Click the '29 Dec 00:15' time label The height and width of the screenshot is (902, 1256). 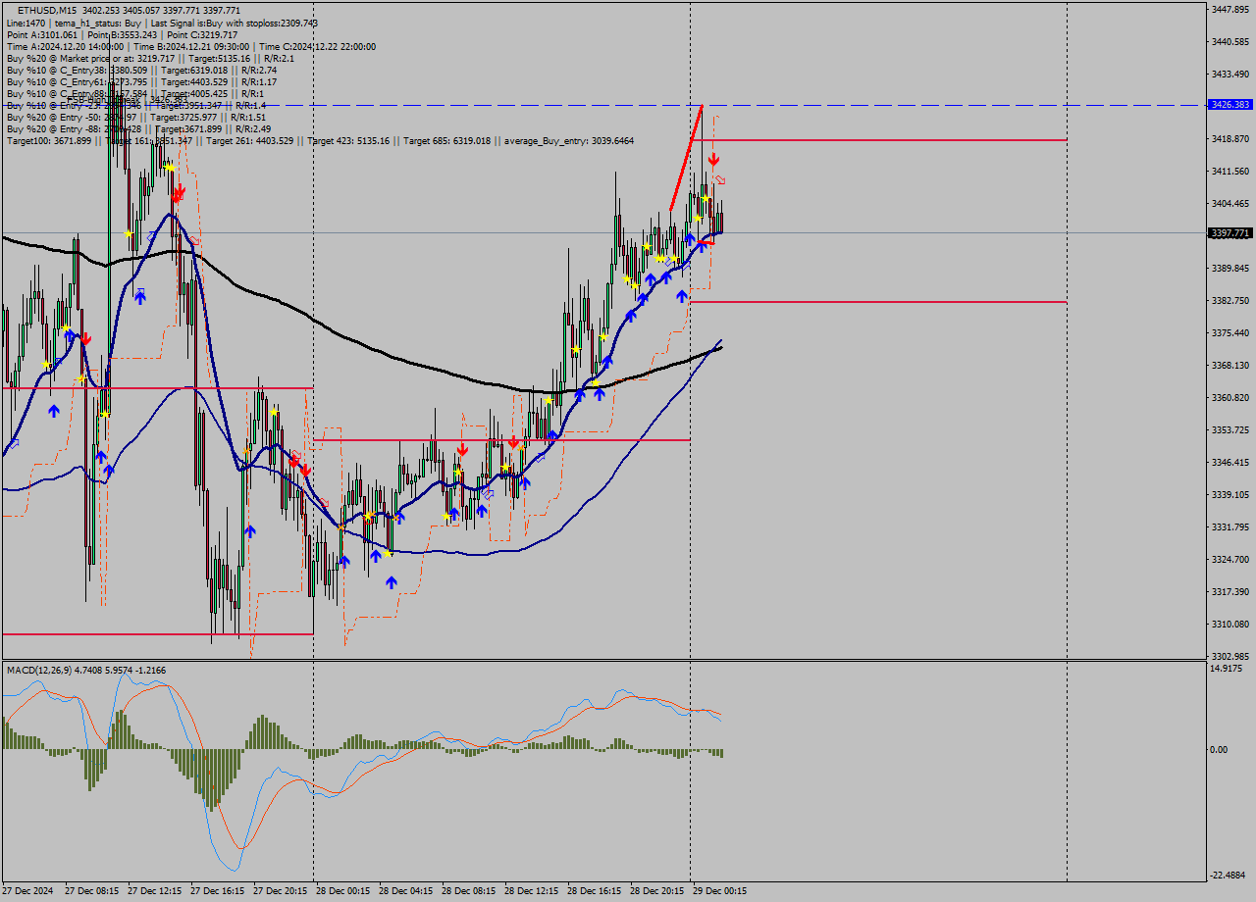pos(720,891)
